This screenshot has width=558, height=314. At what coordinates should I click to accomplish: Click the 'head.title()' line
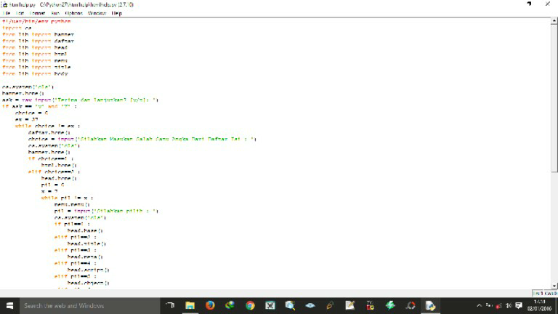pyautogui.click(x=86, y=243)
